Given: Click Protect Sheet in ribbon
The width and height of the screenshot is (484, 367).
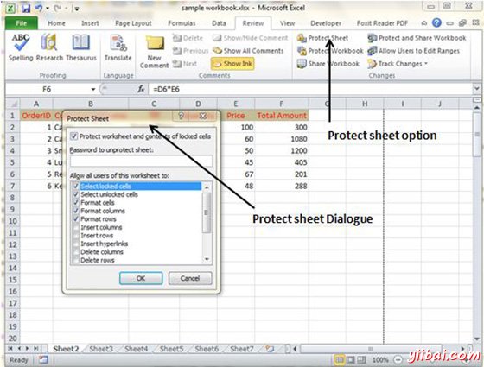Looking at the screenshot, I should click(x=322, y=38).
